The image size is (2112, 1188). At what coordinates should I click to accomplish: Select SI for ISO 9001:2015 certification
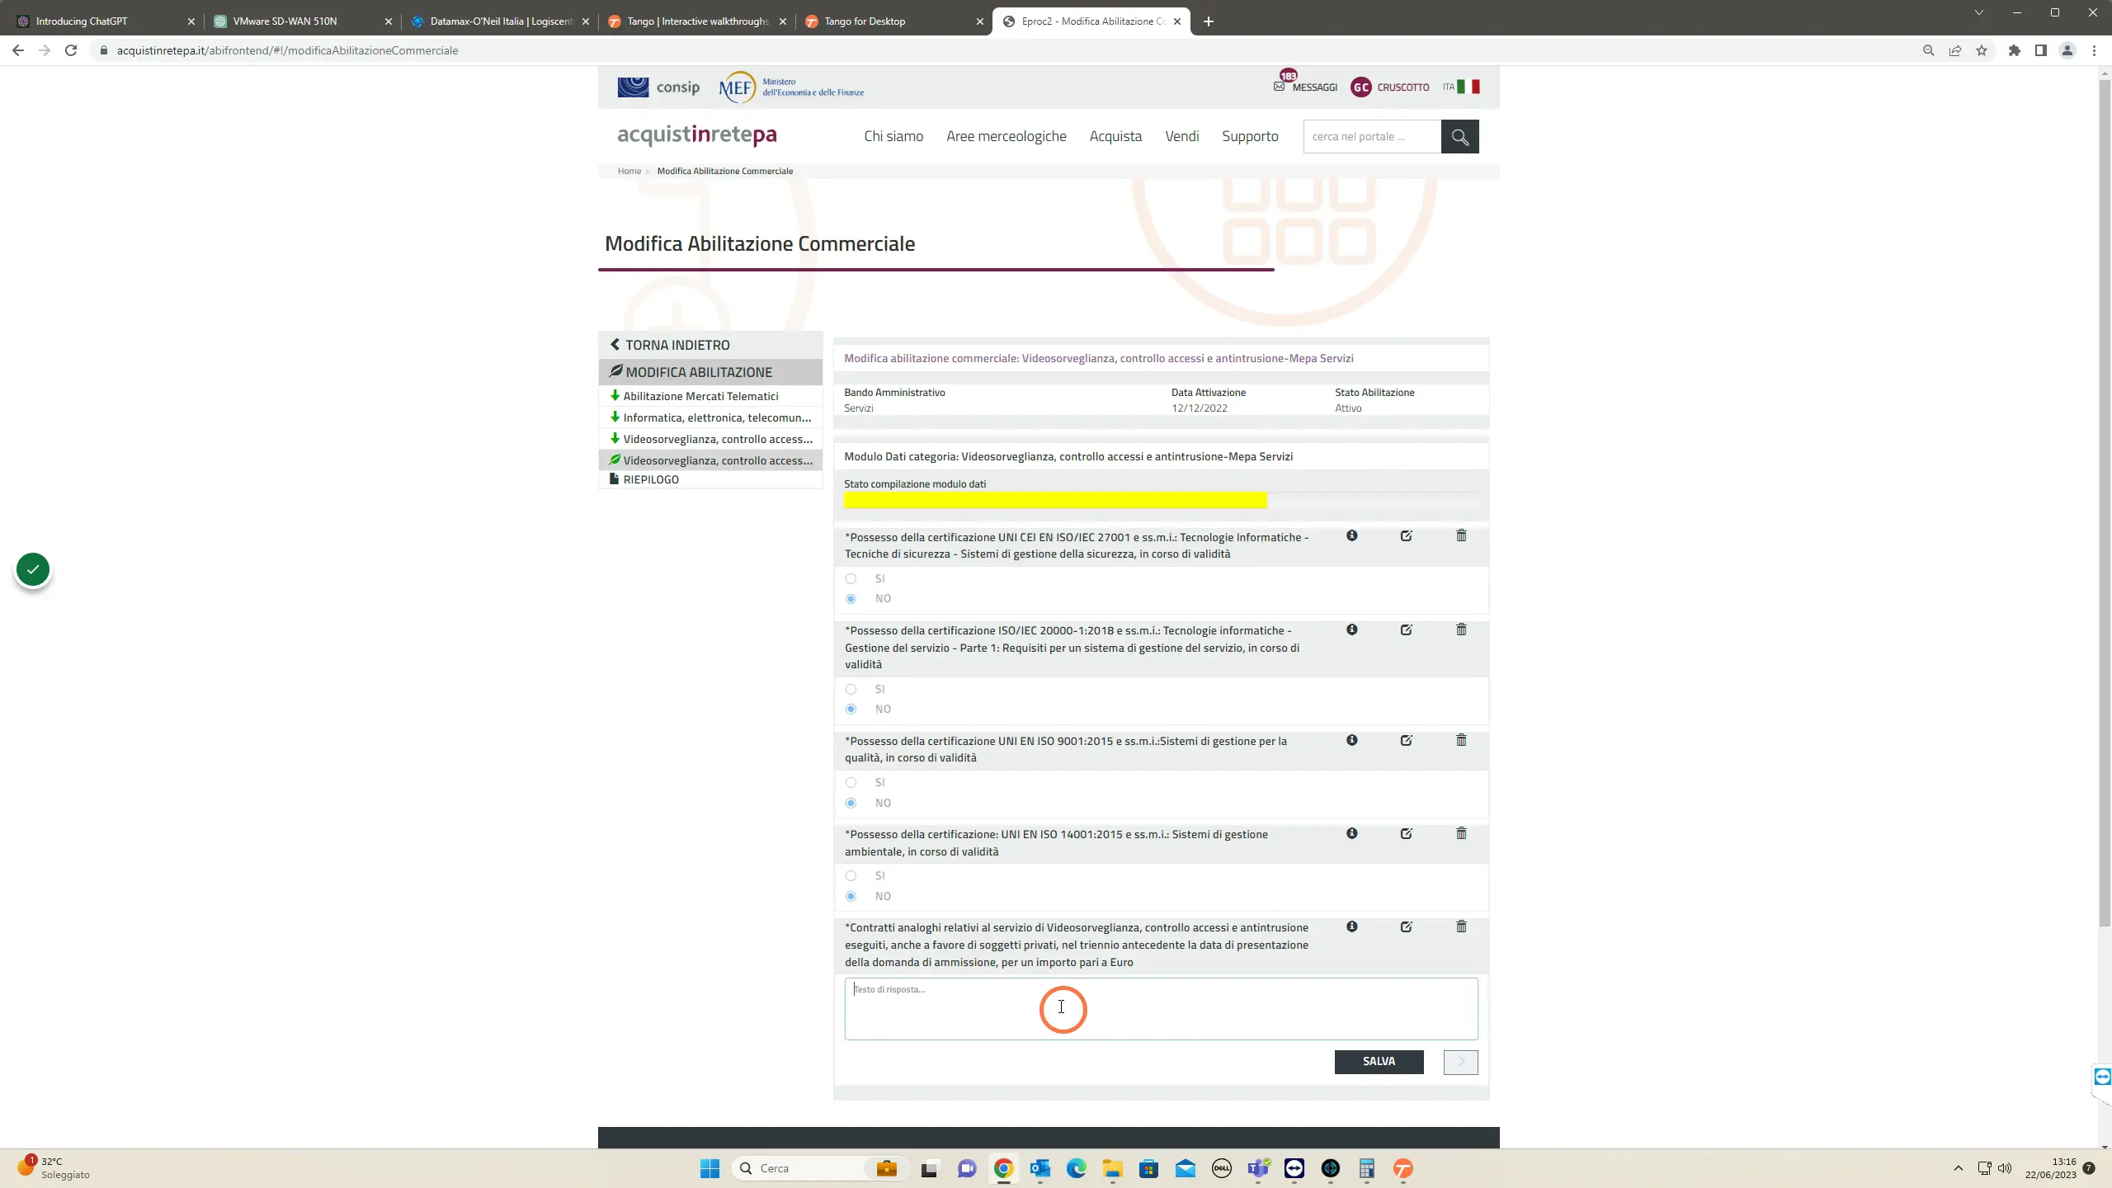[x=851, y=782]
